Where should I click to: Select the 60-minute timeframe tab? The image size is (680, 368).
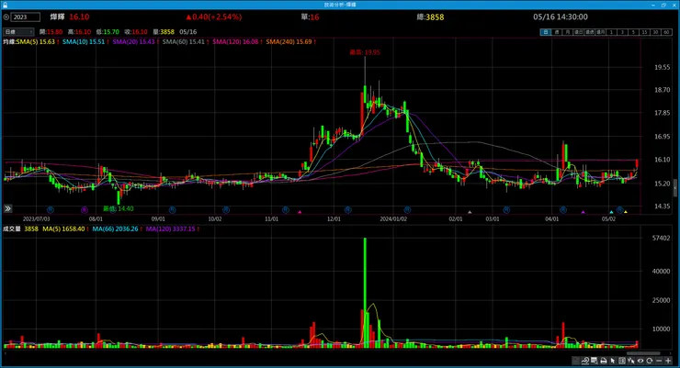point(666,32)
